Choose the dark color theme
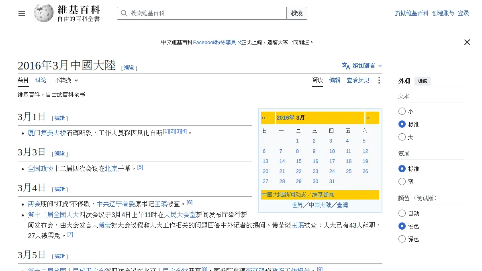The image size is (482, 271). [x=402, y=239]
